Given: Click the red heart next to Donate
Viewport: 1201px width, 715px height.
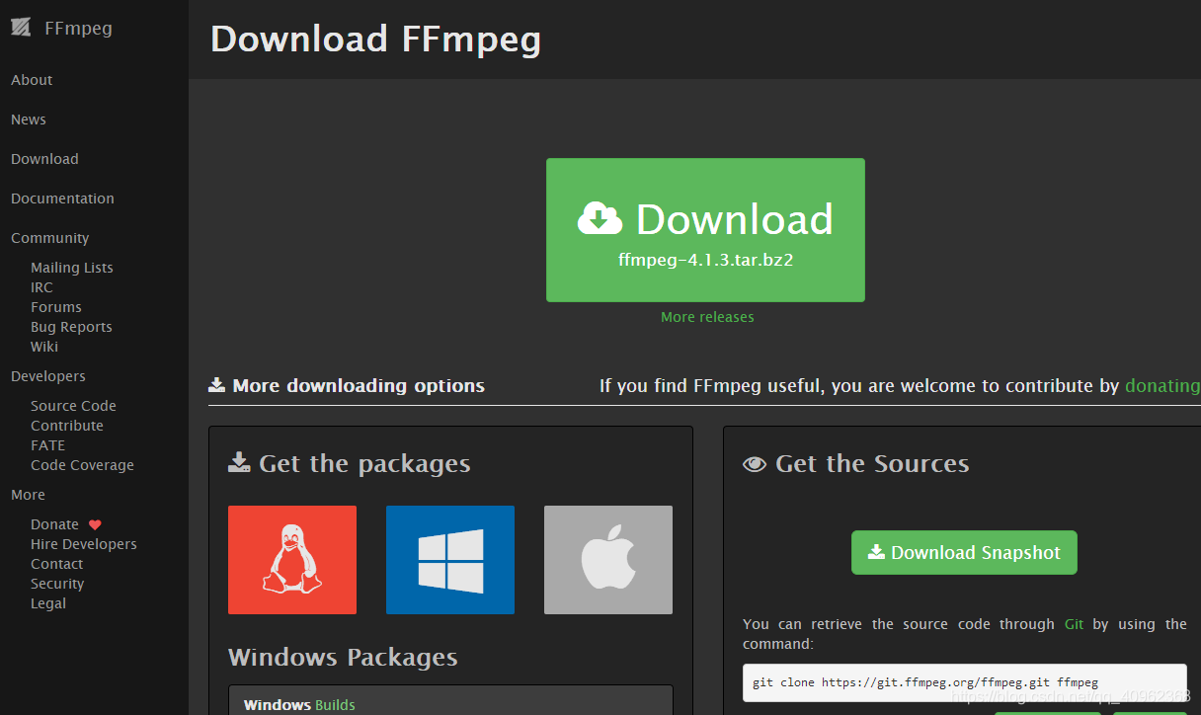Looking at the screenshot, I should (95, 524).
